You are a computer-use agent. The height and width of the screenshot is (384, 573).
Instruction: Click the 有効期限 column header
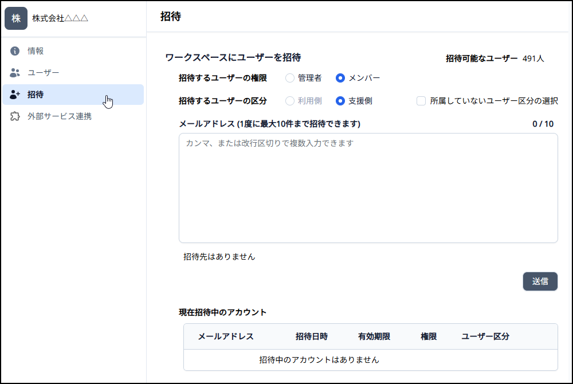click(x=374, y=336)
